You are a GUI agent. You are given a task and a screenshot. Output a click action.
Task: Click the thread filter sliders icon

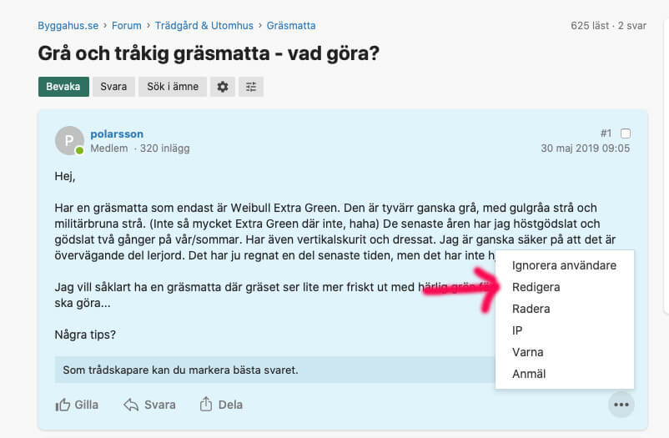click(x=251, y=87)
